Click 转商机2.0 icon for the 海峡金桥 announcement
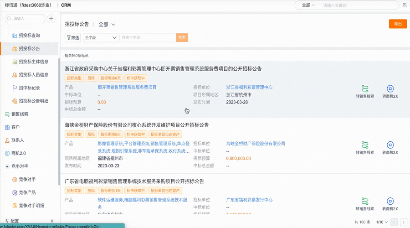 390,145
